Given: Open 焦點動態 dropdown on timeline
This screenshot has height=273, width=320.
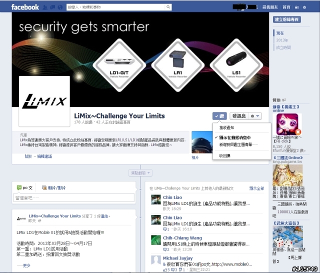Looking at the screenshot, I should coord(140,173).
